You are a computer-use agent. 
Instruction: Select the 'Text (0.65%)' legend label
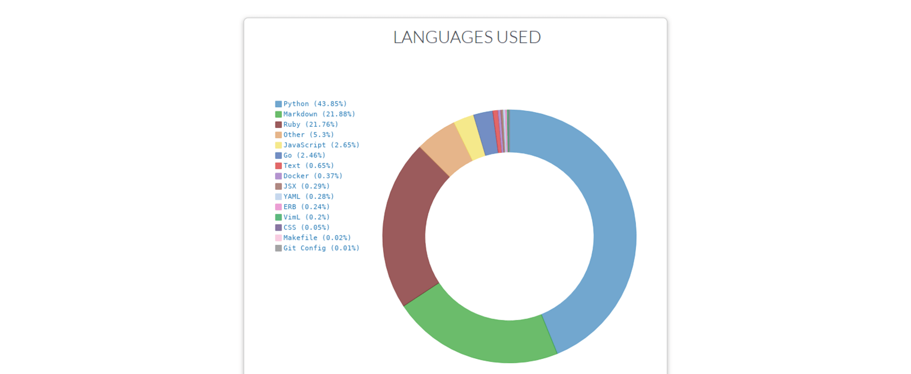[309, 166]
